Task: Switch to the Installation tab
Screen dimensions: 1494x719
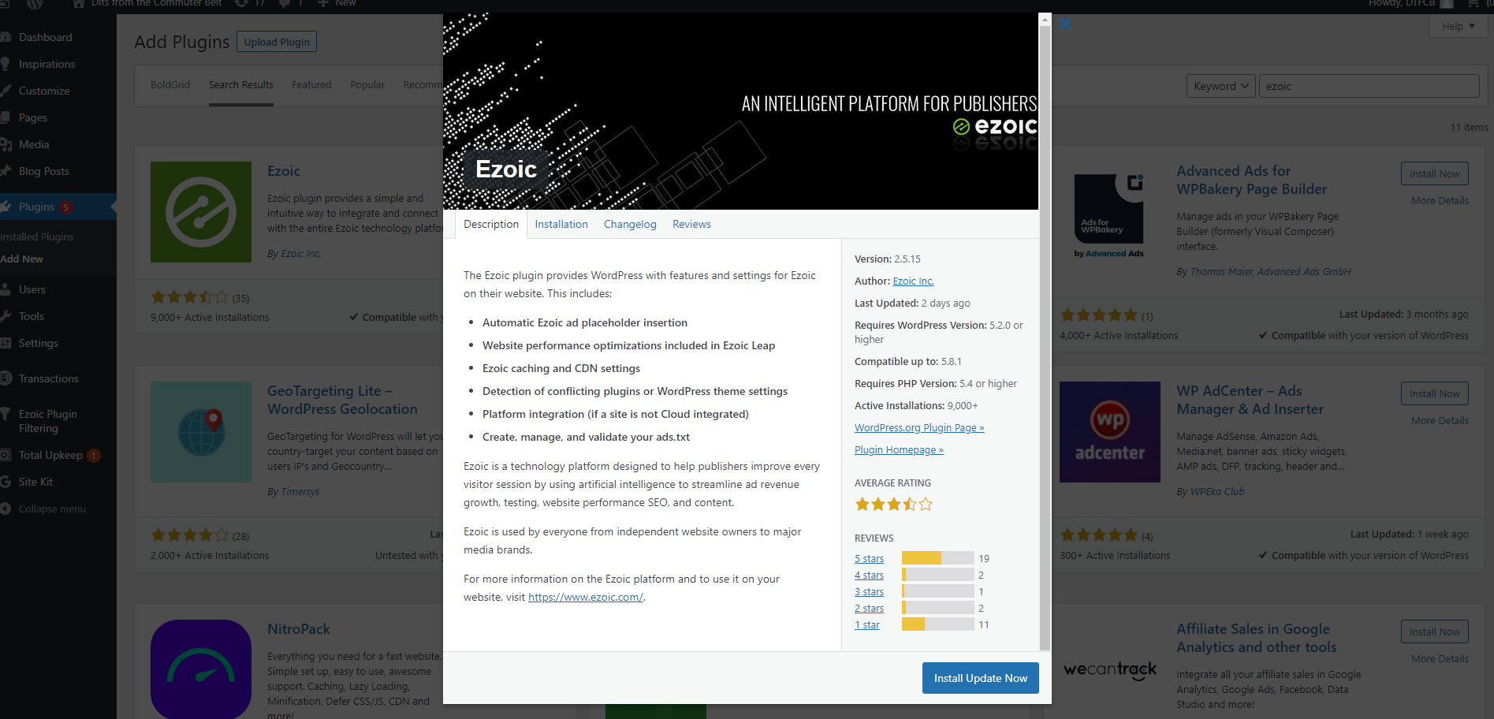Action: tap(561, 224)
